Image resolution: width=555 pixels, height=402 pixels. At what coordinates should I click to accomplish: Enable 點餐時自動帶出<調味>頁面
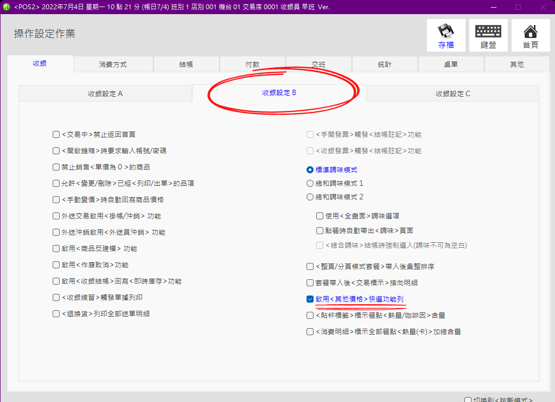(320, 231)
